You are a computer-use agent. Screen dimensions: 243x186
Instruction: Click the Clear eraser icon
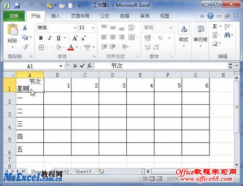click(215, 43)
